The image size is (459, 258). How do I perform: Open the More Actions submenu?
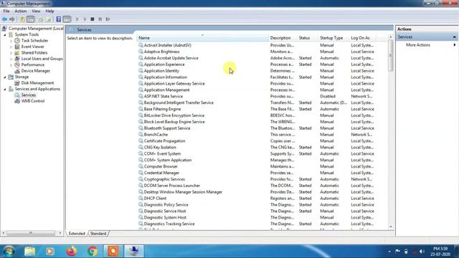(418, 45)
